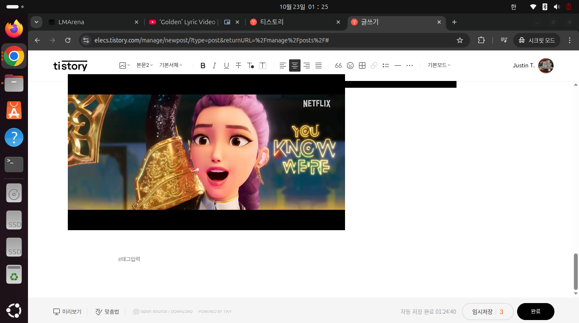Save draft with 임시저장 button

coord(482,312)
